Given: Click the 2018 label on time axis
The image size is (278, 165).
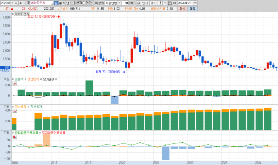Looking at the screenshot, I should click(54, 163).
